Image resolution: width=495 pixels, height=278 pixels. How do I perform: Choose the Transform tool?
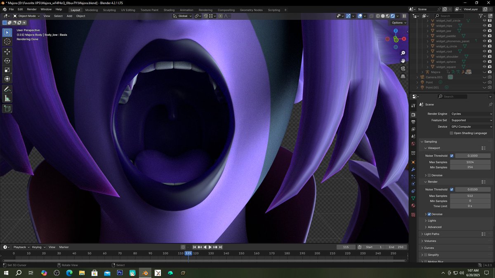coord(7,79)
